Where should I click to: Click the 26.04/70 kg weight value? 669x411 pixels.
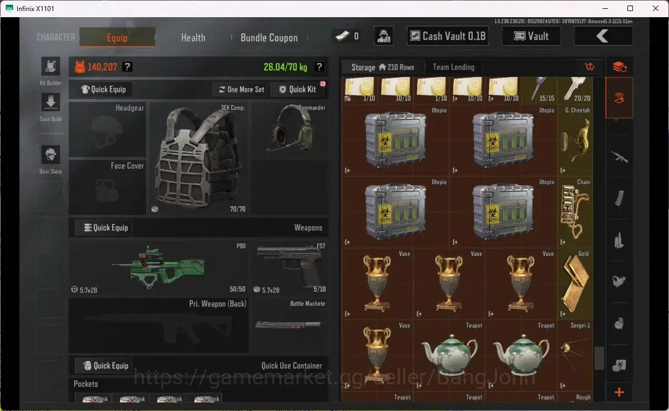click(x=285, y=67)
